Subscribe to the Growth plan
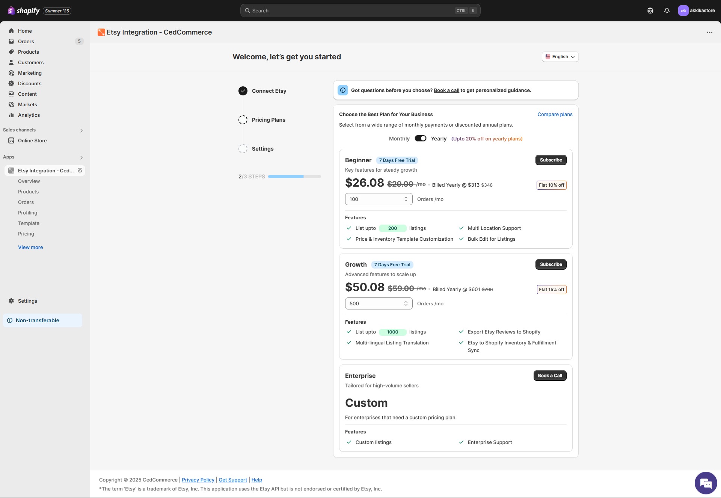 tap(551, 264)
